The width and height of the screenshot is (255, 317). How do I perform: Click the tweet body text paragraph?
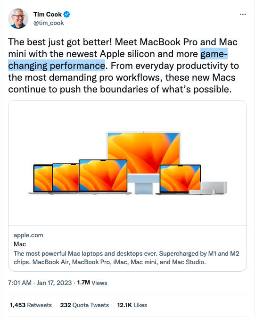pos(123,66)
